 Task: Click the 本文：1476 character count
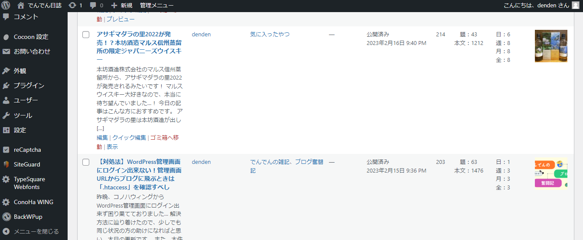469,171
